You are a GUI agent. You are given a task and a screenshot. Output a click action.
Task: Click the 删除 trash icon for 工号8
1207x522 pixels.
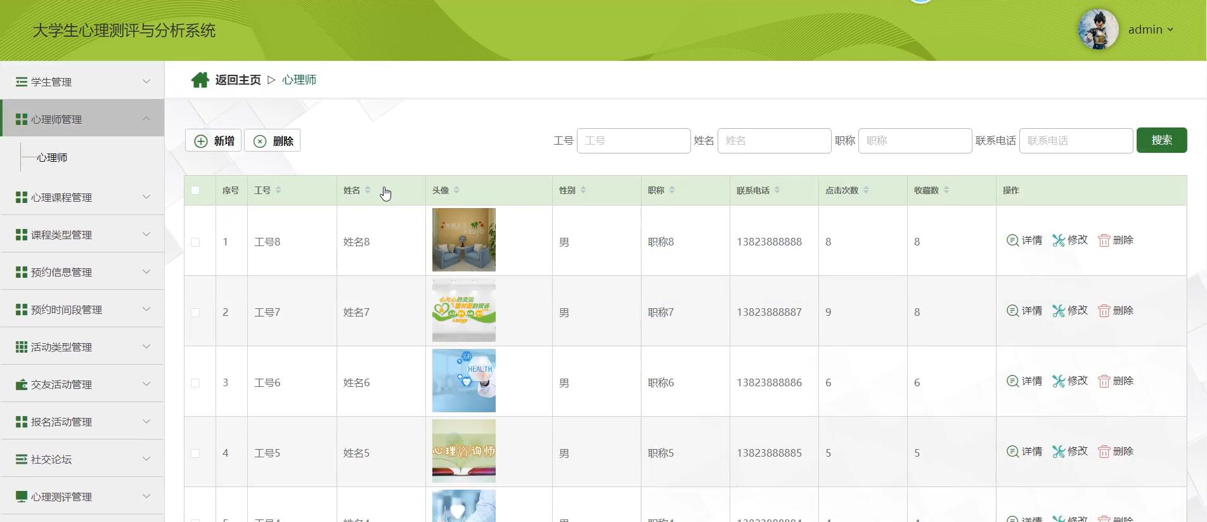tap(1104, 240)
